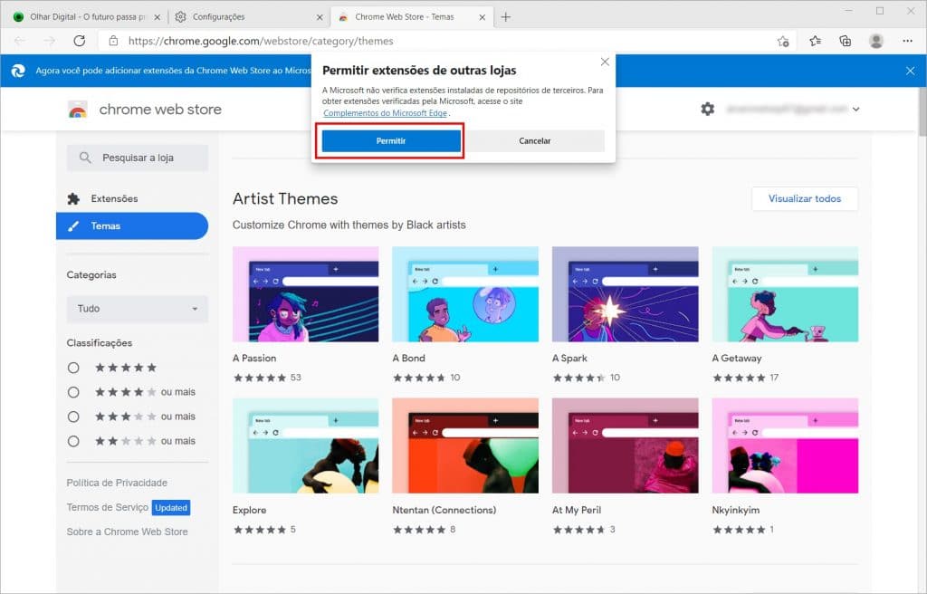The height and width of the screenshot is (594, 927).
Task: Click the Classificações label
Action: click(100, 343)
